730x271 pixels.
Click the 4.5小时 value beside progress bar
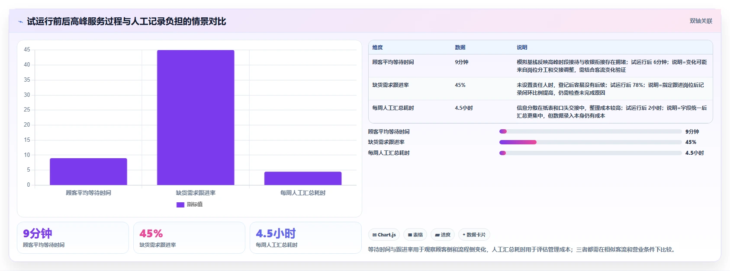[695, 153]
